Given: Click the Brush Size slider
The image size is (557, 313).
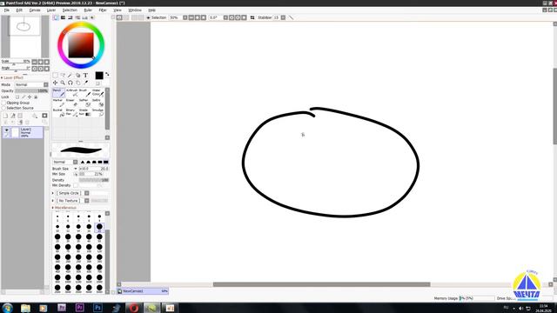Looking at the screenshot, I should coord(93,169).
